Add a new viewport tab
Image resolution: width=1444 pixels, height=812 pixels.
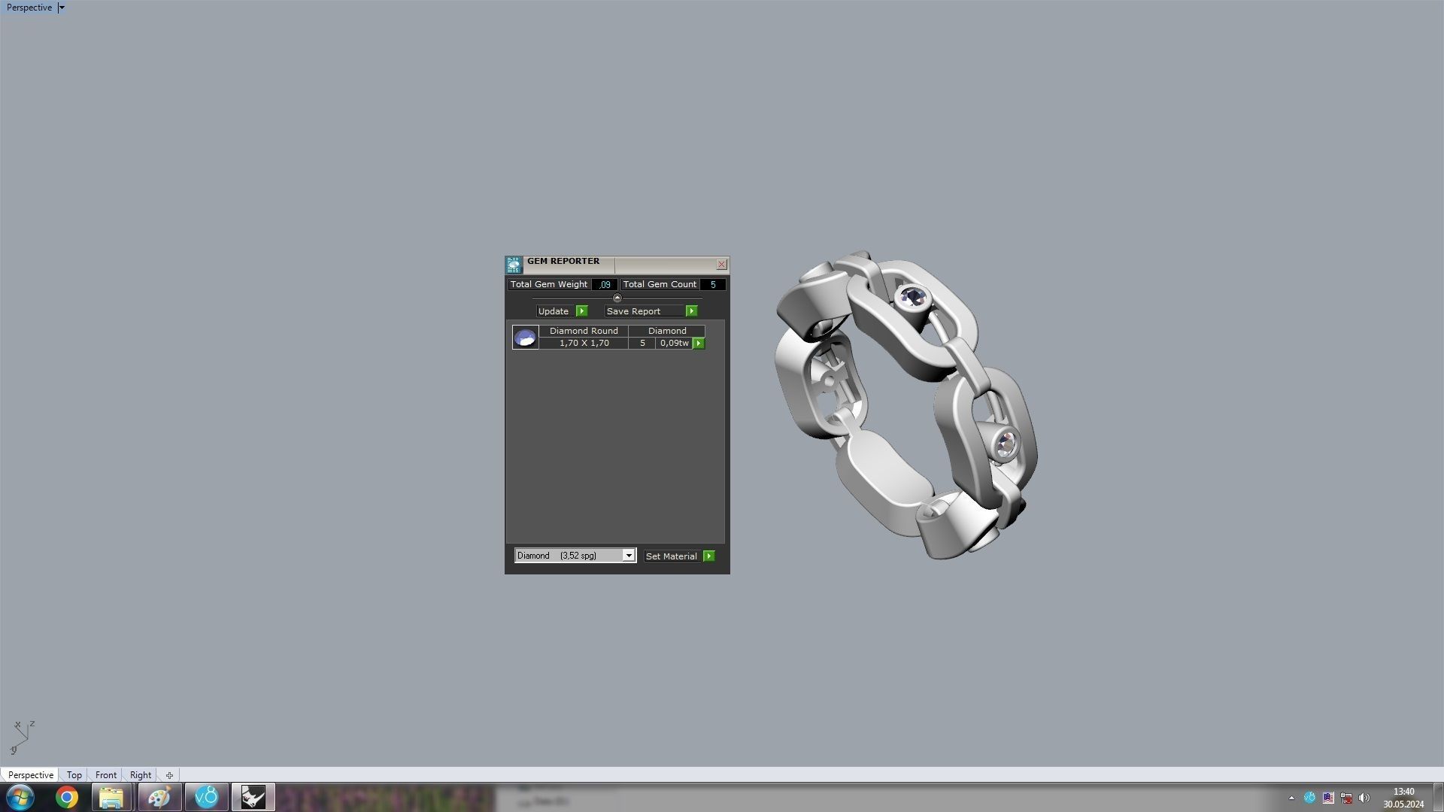point(169,775)
